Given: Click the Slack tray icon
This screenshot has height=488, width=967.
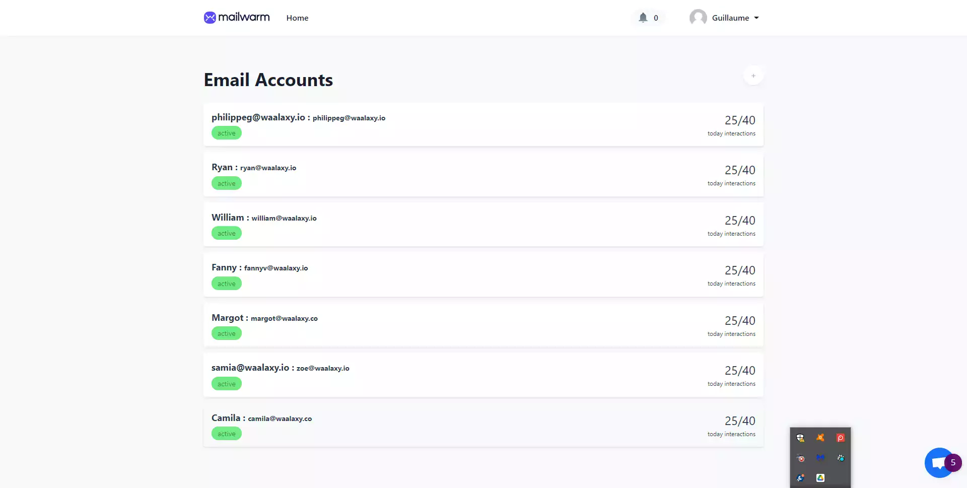Looking at the screenshot, I should [x=841, y=458].
